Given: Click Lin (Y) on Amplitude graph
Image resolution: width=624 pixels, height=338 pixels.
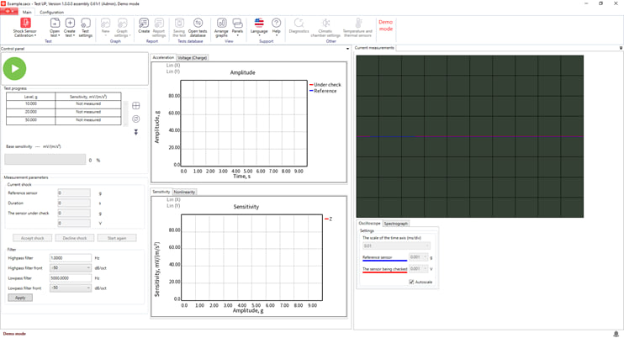Looking at the screenshot, I should click(173, 71).
